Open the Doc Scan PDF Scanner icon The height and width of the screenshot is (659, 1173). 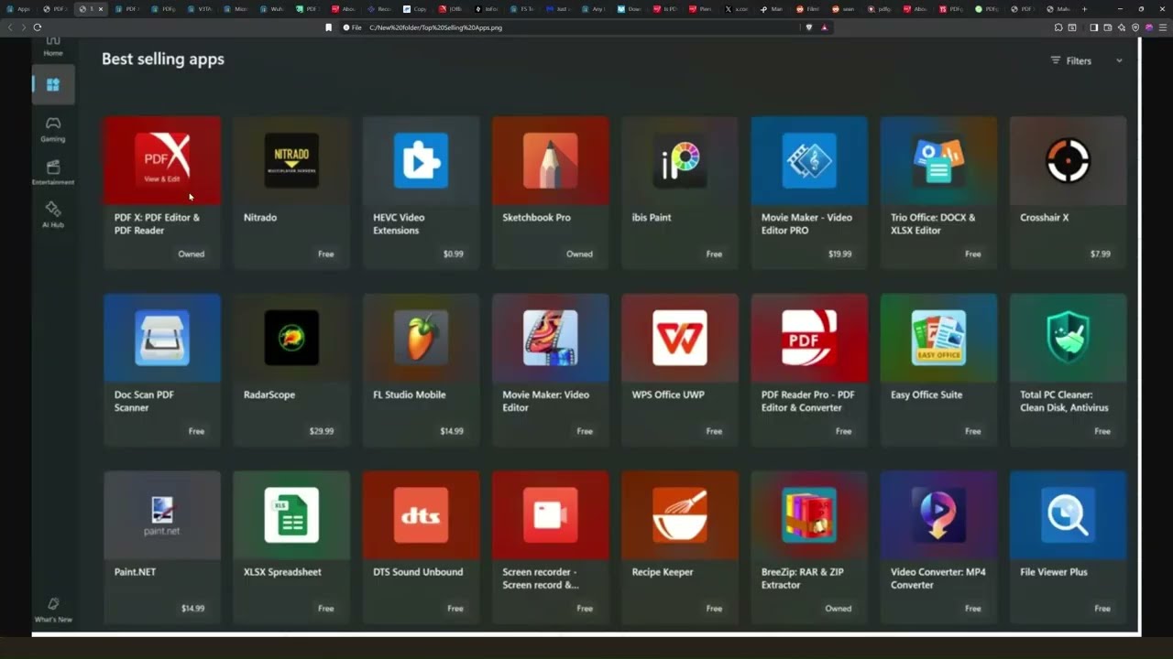pos(162,338)
